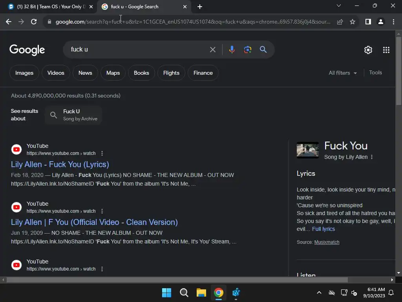Viewport: 402px width, 302px height.
Task: Go back using the browser back arrow
Action: [x=9, y=22]
